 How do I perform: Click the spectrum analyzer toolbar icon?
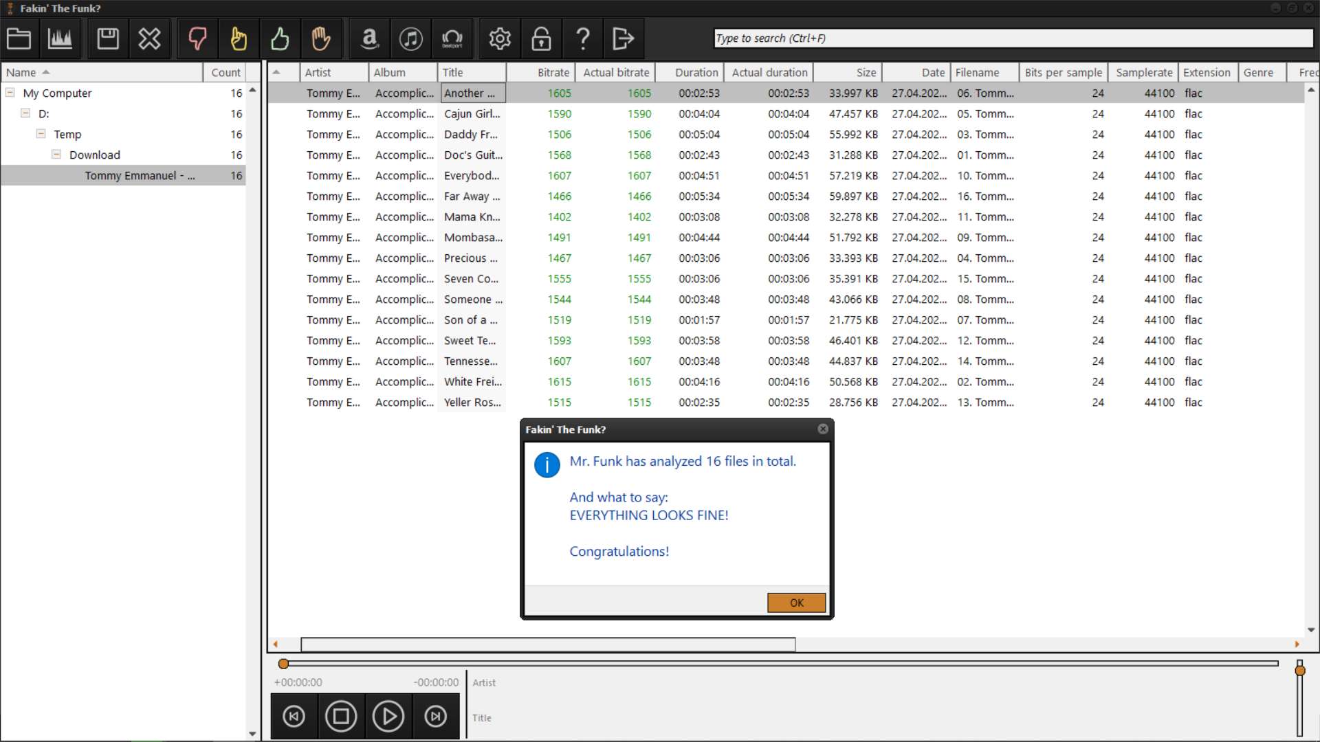coord(60,38)
